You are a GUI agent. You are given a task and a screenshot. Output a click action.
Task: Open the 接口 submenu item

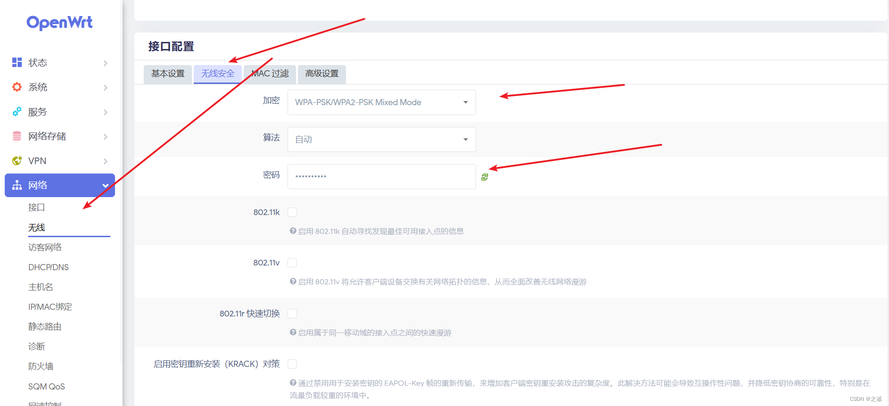coord(37,207)
